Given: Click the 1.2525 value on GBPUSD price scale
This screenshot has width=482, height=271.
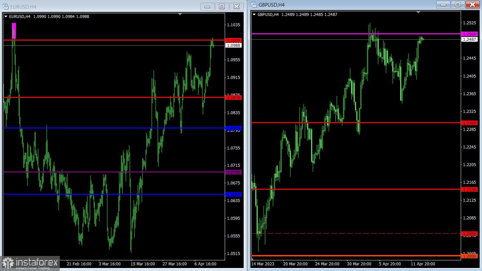Looking at the screenshot, I should tap(469, 23).
